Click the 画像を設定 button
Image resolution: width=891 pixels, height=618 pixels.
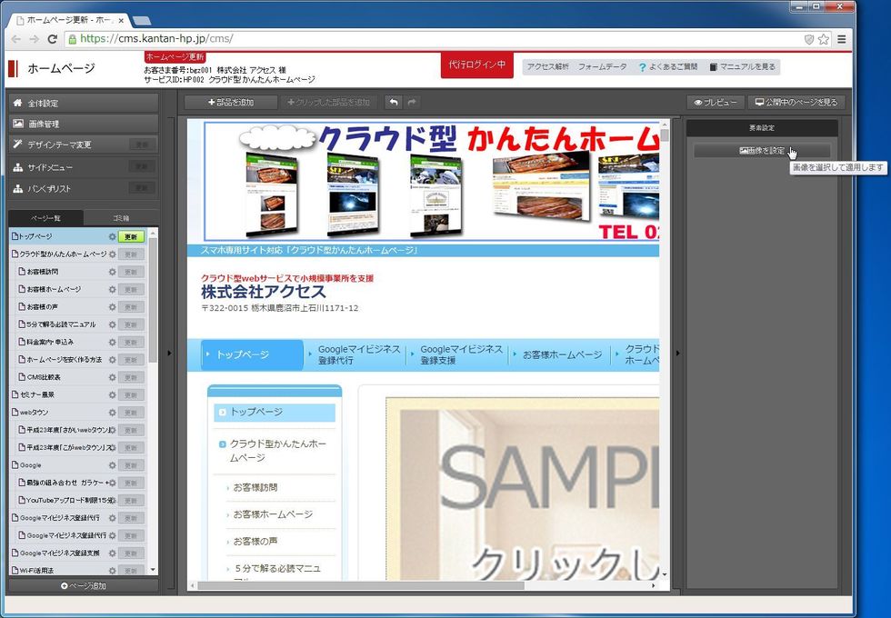762,151
